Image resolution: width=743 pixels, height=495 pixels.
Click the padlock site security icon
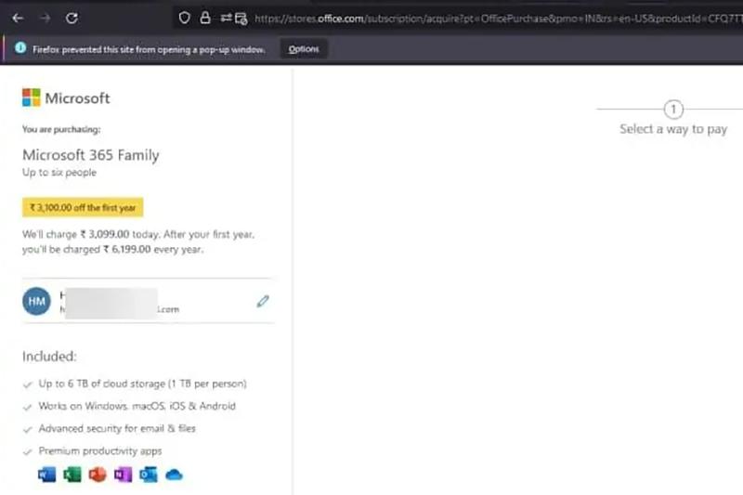pyautogui.click(x=205, y=18)
